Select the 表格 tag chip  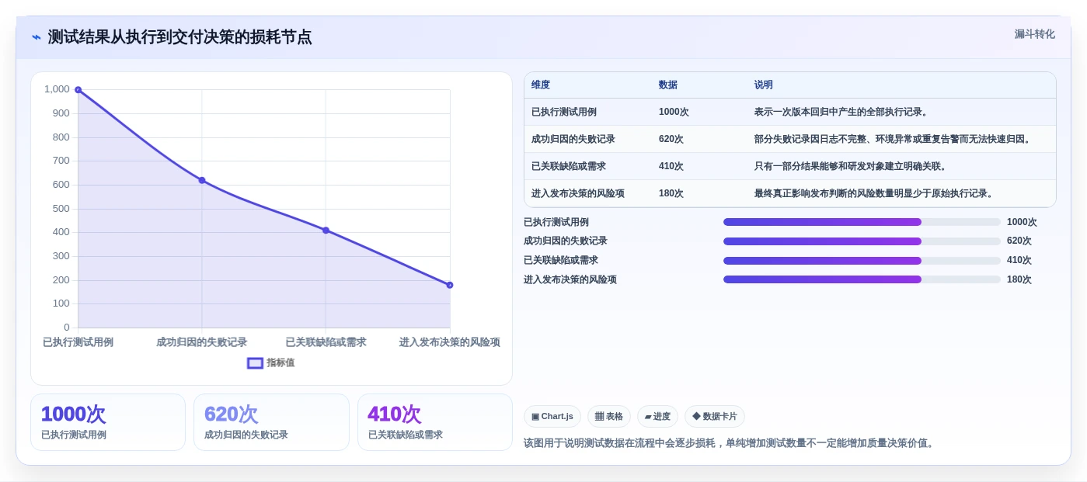point(609,417)
